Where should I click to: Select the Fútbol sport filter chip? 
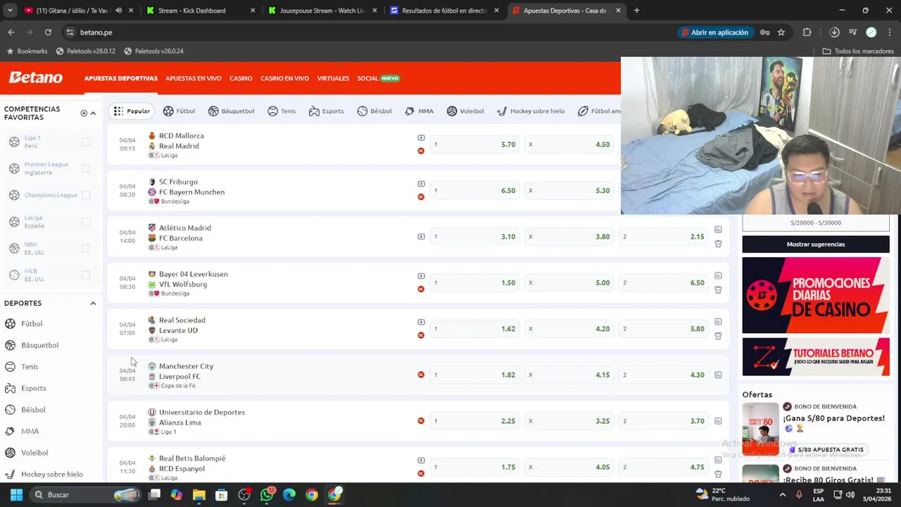[x=179, y=111]
